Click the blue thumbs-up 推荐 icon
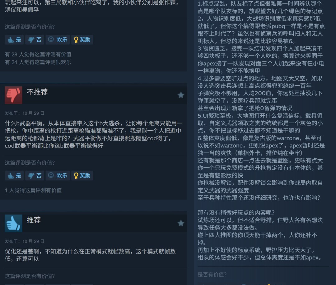 pyautogui.click(x=13, y=223)
